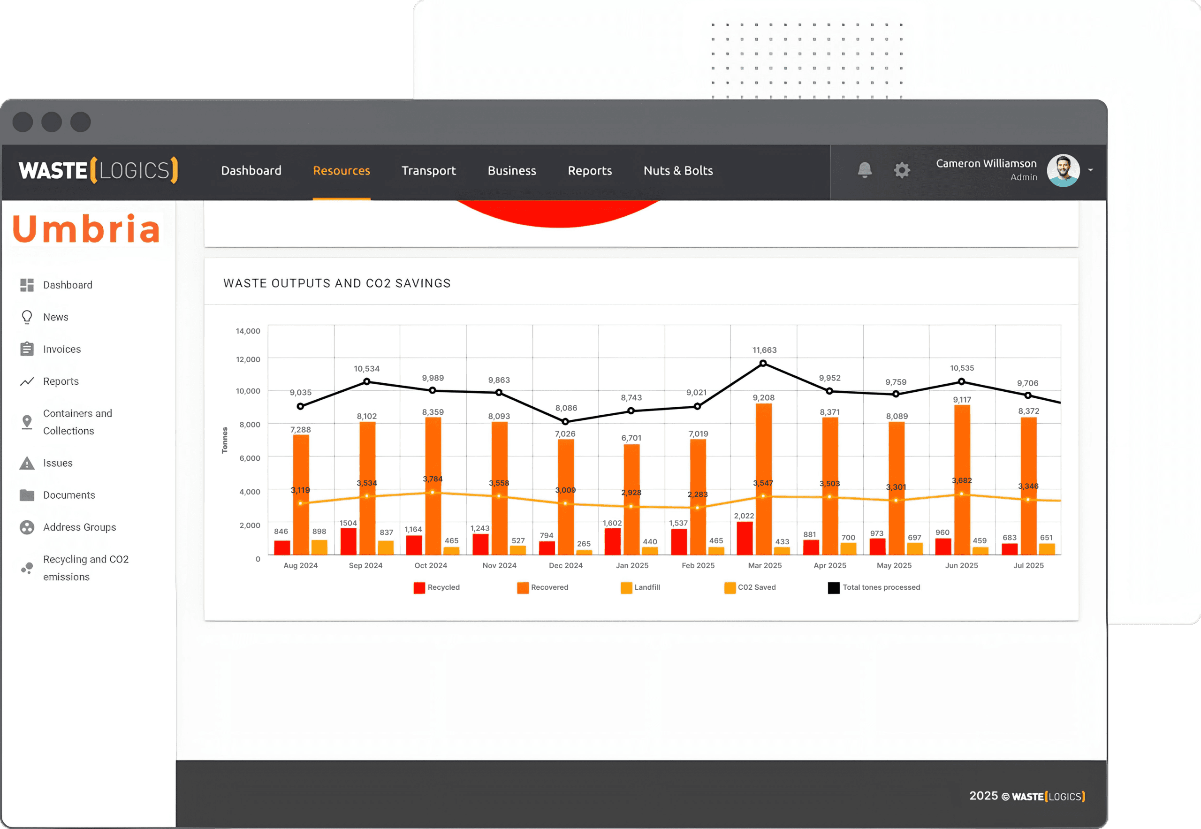
Task: Toggle the Recovered orange legend swatch
Action: coord(523,587)
